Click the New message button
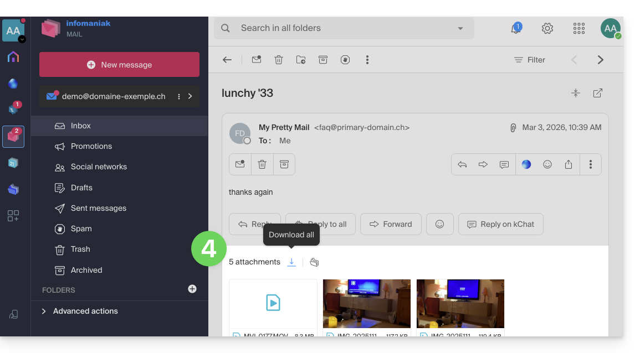This screenshot has height=353, width=640. (x=119, y=65)
